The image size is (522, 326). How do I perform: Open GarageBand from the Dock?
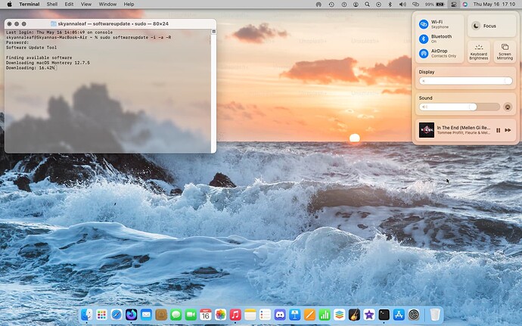pyautogui.click(x=354, y=315)
